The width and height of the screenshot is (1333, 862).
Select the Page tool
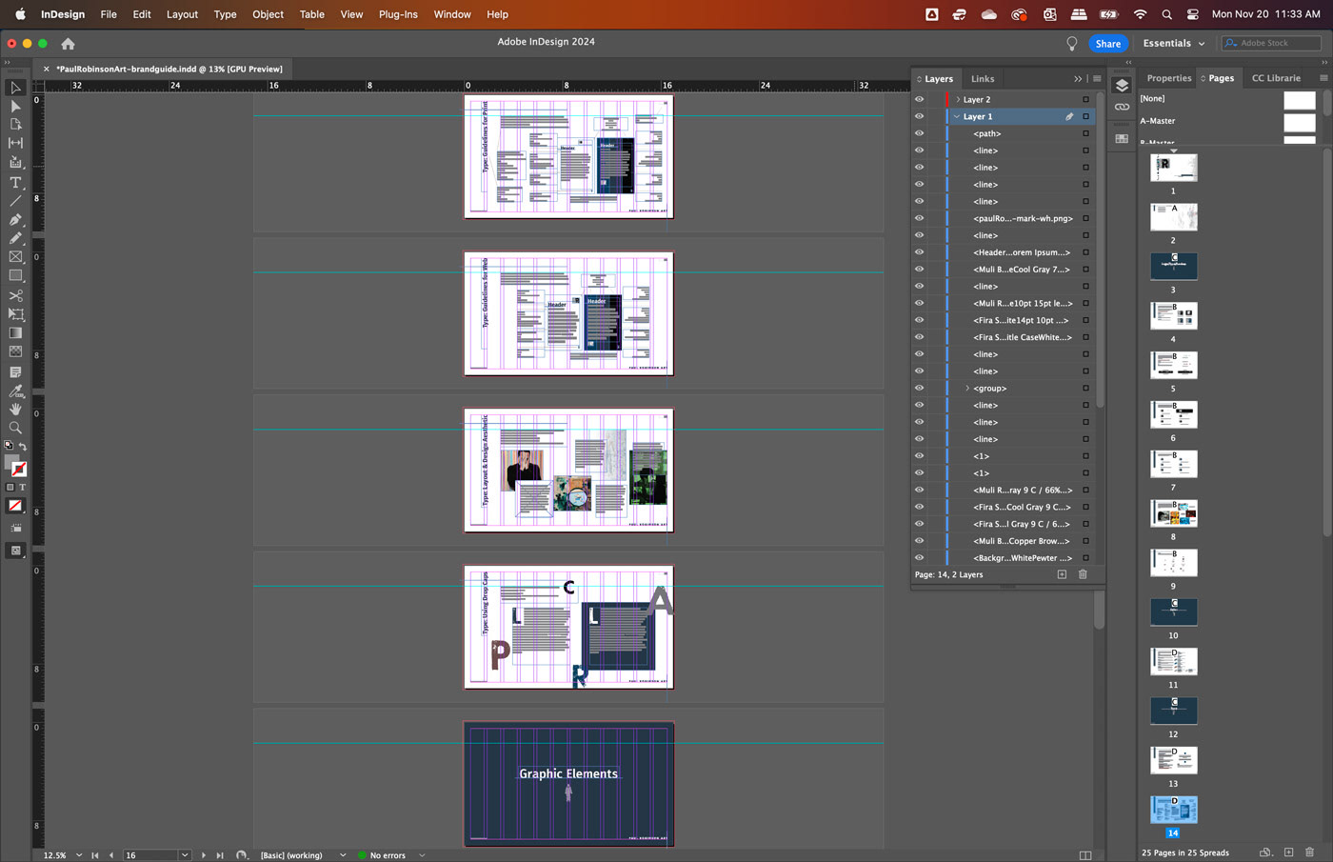click(15, 124)
